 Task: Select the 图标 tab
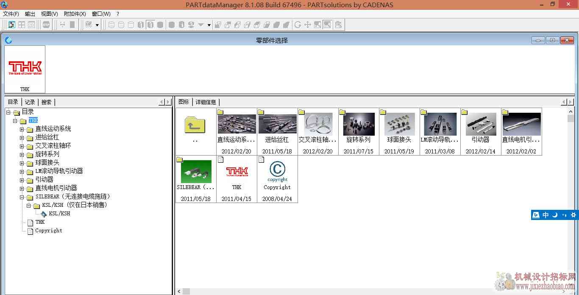coord(184,102)
